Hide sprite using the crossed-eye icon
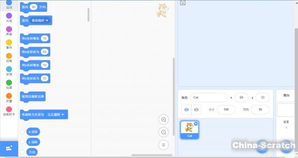The width and height of the screenshot is (298, 158). pos(196,109)
